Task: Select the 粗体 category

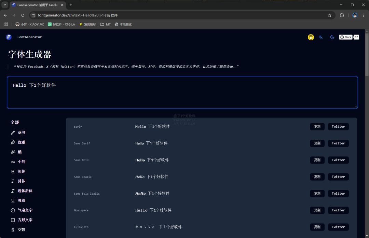Action: pos(18,171)
